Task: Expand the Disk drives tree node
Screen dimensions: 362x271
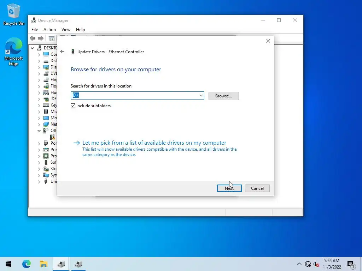Action: [x=39, y=61]
